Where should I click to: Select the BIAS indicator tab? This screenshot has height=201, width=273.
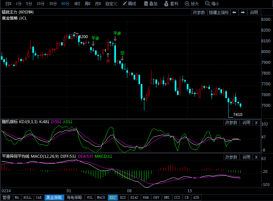click(134, 197)
